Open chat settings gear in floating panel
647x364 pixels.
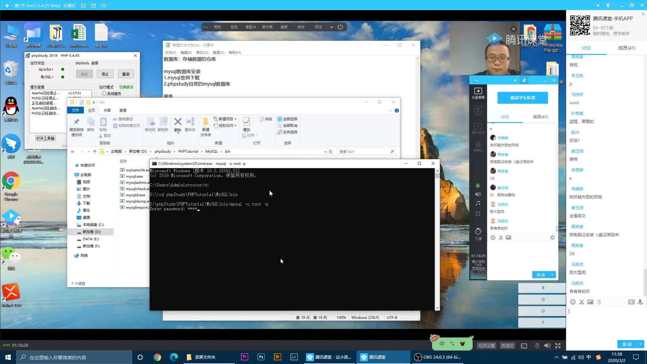pos(552,238)
